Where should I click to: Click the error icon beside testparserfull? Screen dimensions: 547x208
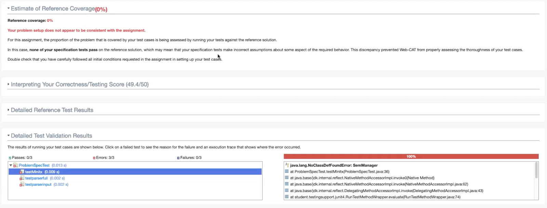click(x=22, y=178)
